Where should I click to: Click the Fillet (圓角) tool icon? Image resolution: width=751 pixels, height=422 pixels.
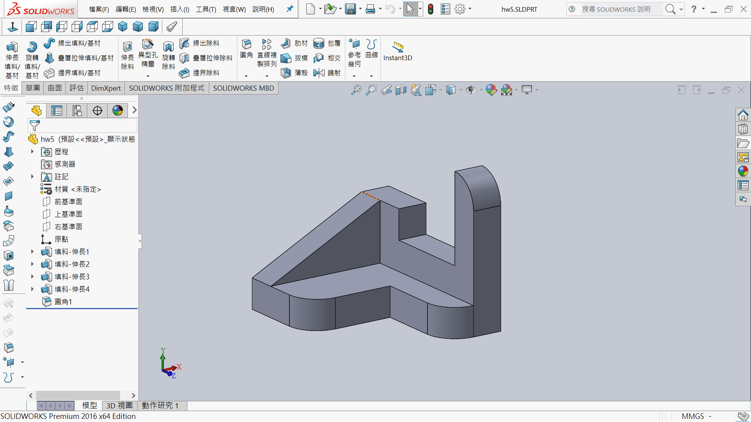[246, 44]
